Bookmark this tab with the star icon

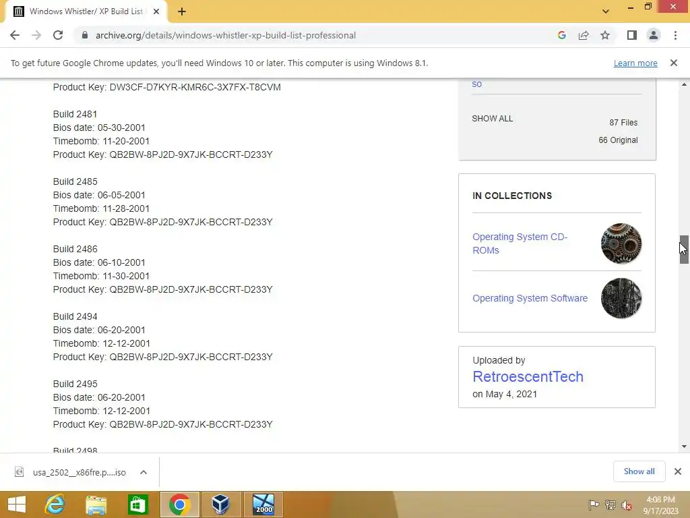(605, 35)
